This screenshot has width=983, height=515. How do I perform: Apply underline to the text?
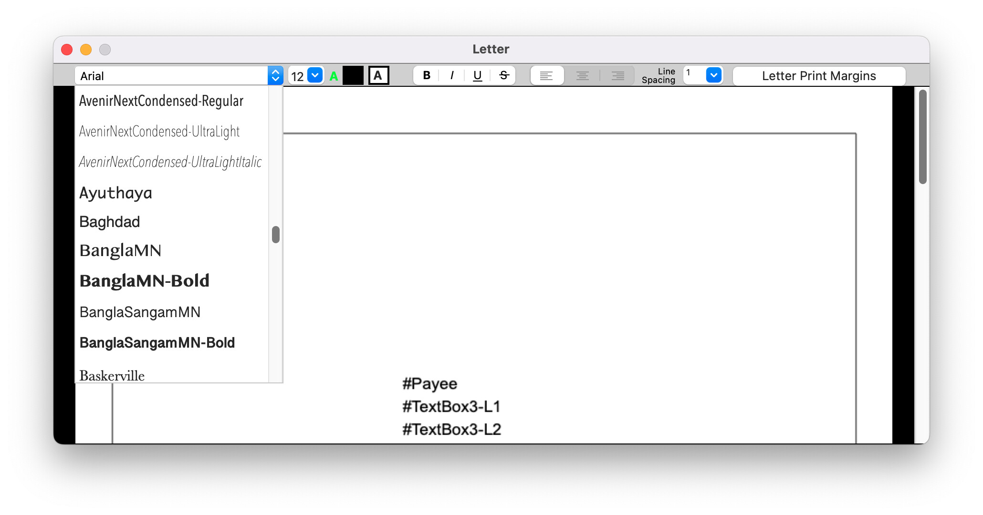click(x=477, y=75)
